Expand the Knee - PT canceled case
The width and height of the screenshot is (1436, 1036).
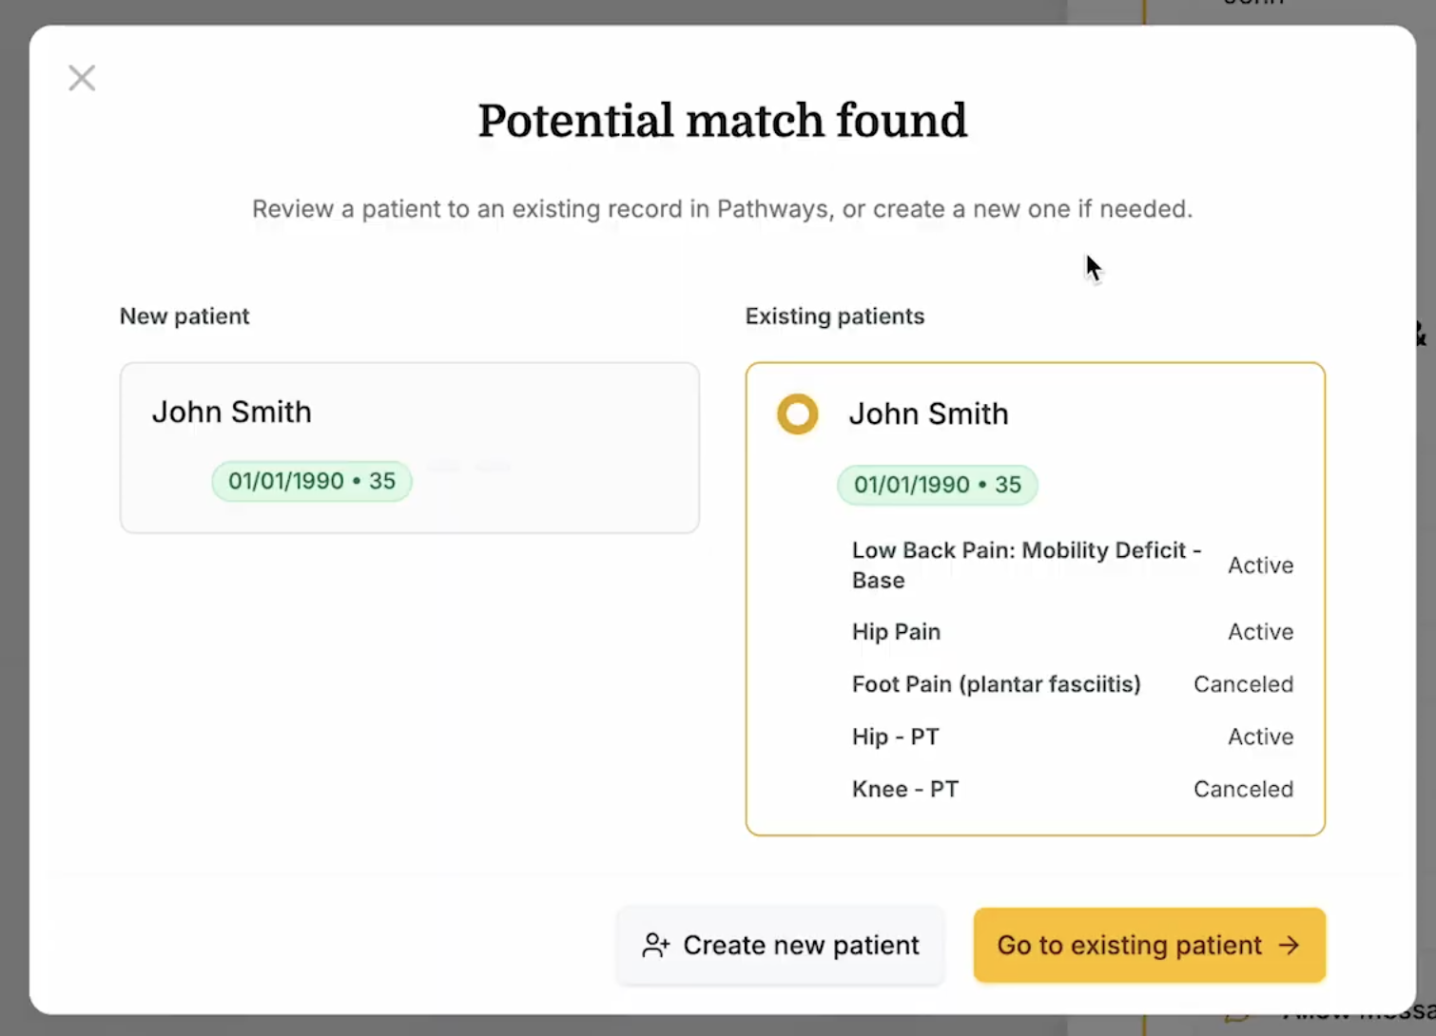click(905, 789)
